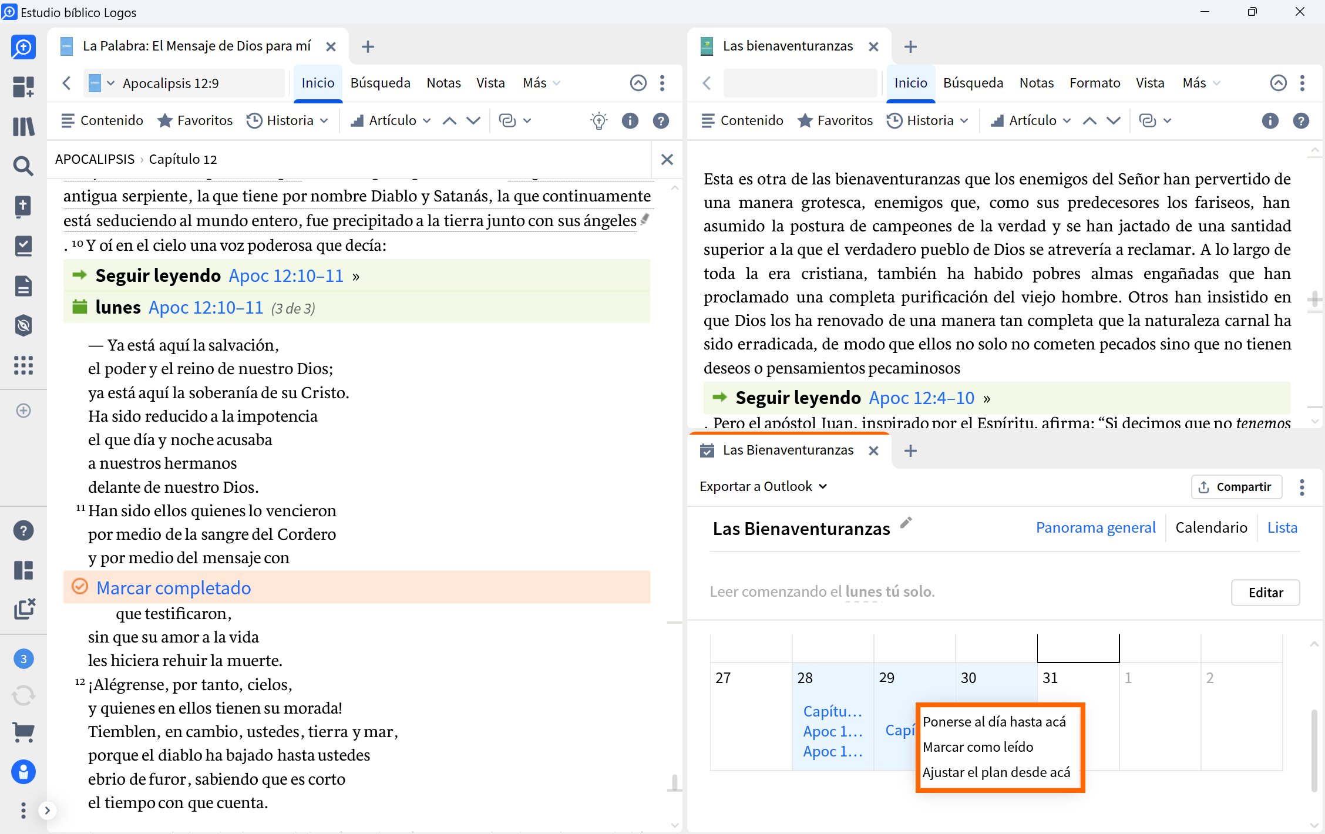Click the lightbulb visual filters icon
Image resolution: width=1325 pixels, height=834 pixels.
(x=598, y=120)
